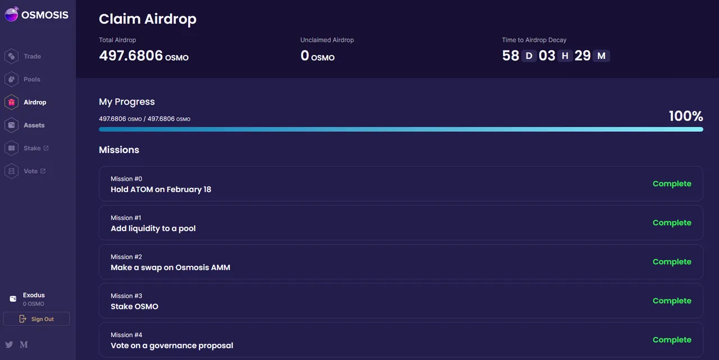Image resolution: width=719 pixels, height=360 pixels.
Task: Click the OSMOSIS brand name
Action: (x=45, y=15)
